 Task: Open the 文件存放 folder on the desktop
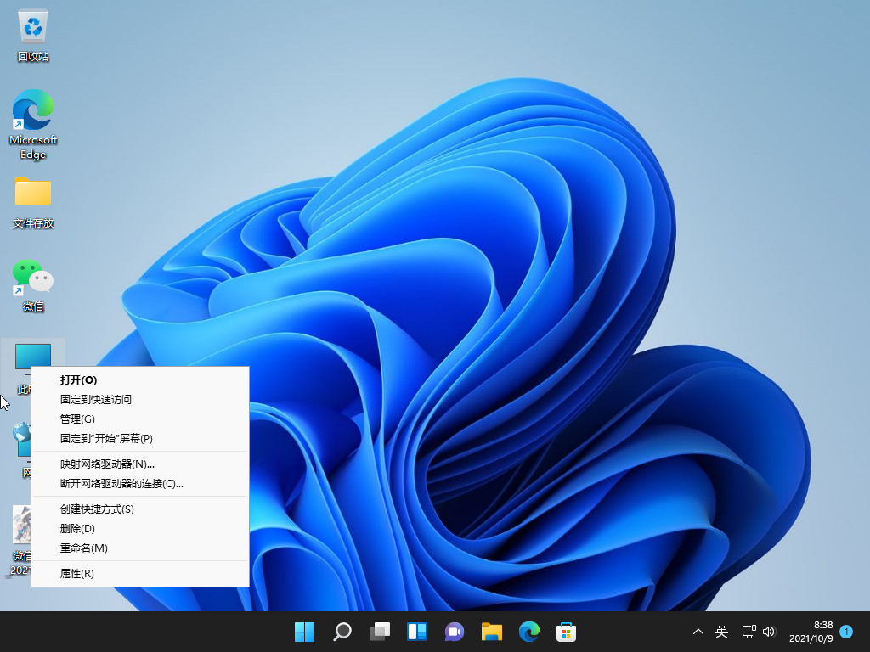click(x=32, y=194)
